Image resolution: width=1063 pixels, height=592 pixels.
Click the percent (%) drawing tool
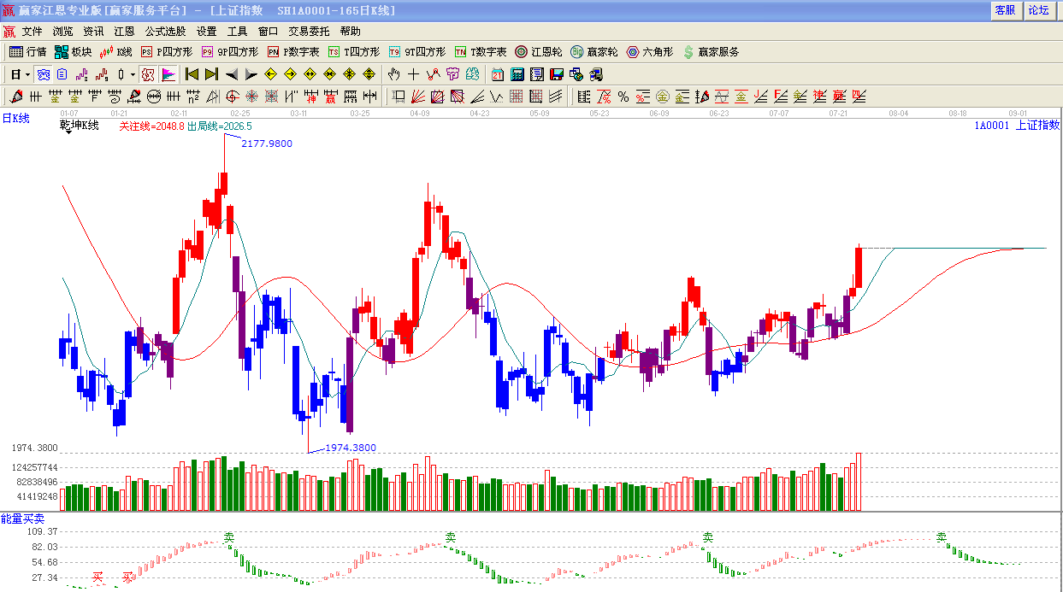[x=623, y=97]
